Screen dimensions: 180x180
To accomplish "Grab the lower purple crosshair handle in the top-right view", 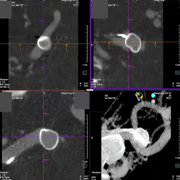I will [x=131, y=66].
